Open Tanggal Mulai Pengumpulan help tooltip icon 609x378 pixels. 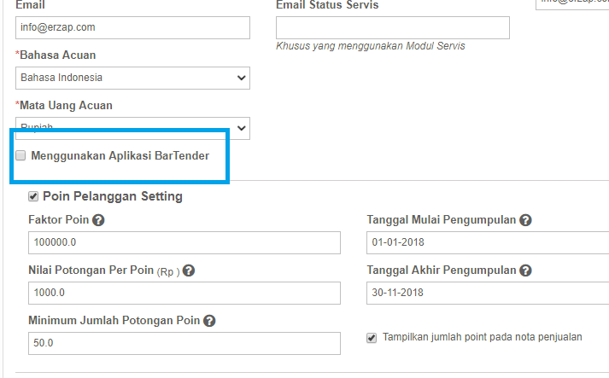pyautogui.click(x=525, y=220)
